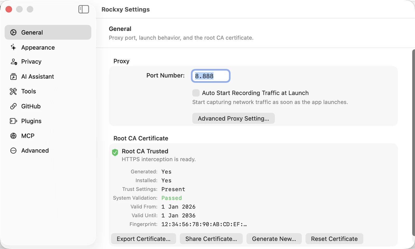415x249 pixels.
Task: Click Generate New certificate button
Action: tap(274, 239)
